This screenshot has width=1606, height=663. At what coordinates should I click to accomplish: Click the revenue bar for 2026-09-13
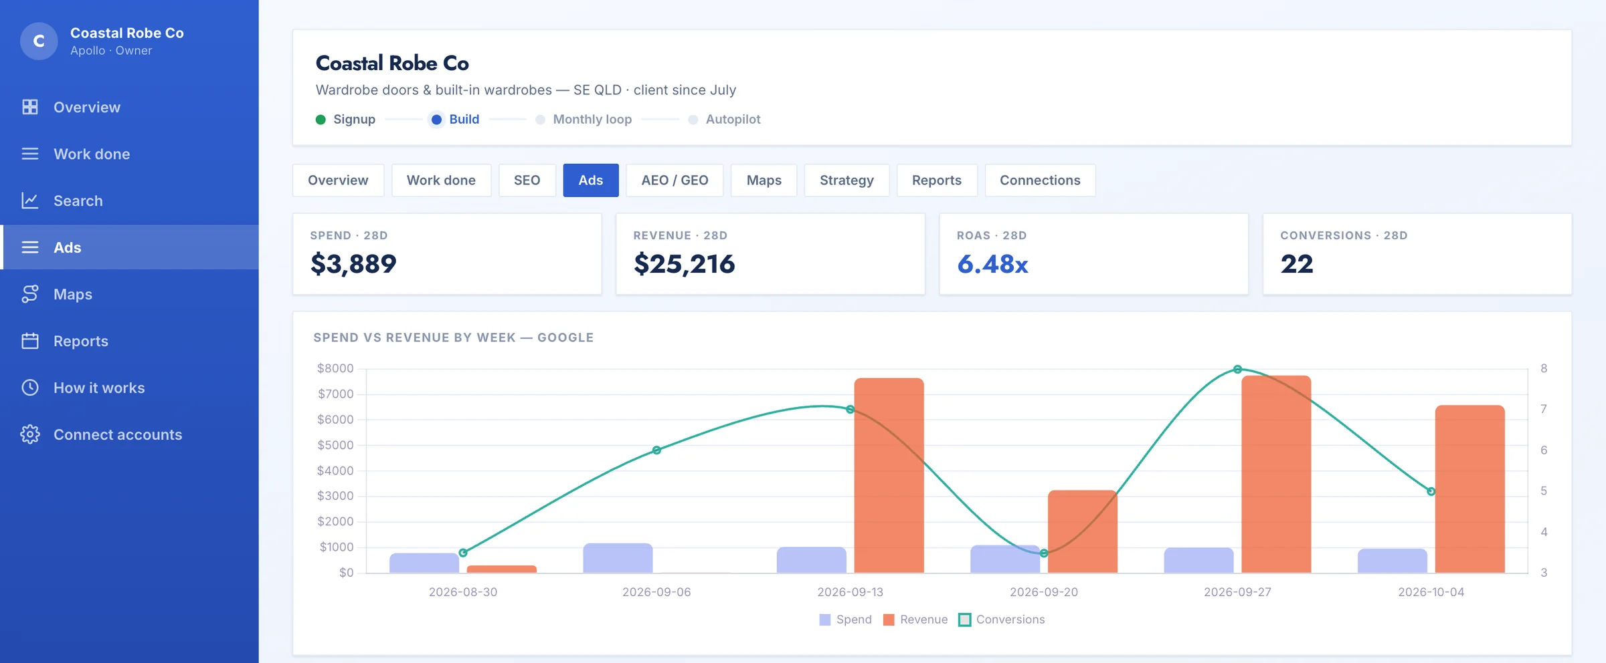click(x=889, y=475)
